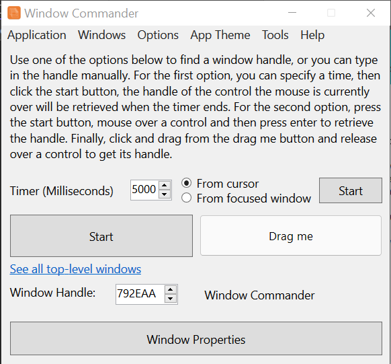
Task: Click the Drag me button
Action: pyautogui.click(x=291, y=235)
